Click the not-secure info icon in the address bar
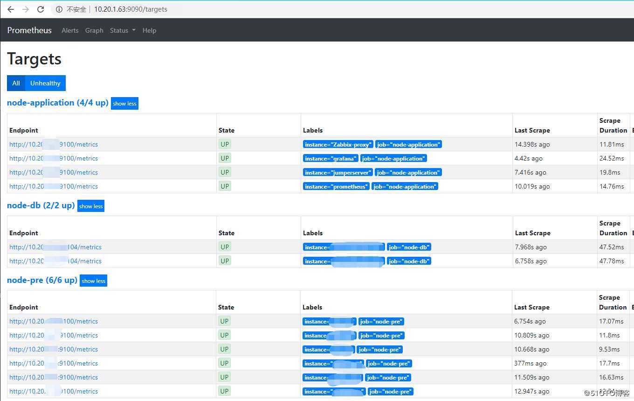 pyautogui.click(x=59, y=9)
